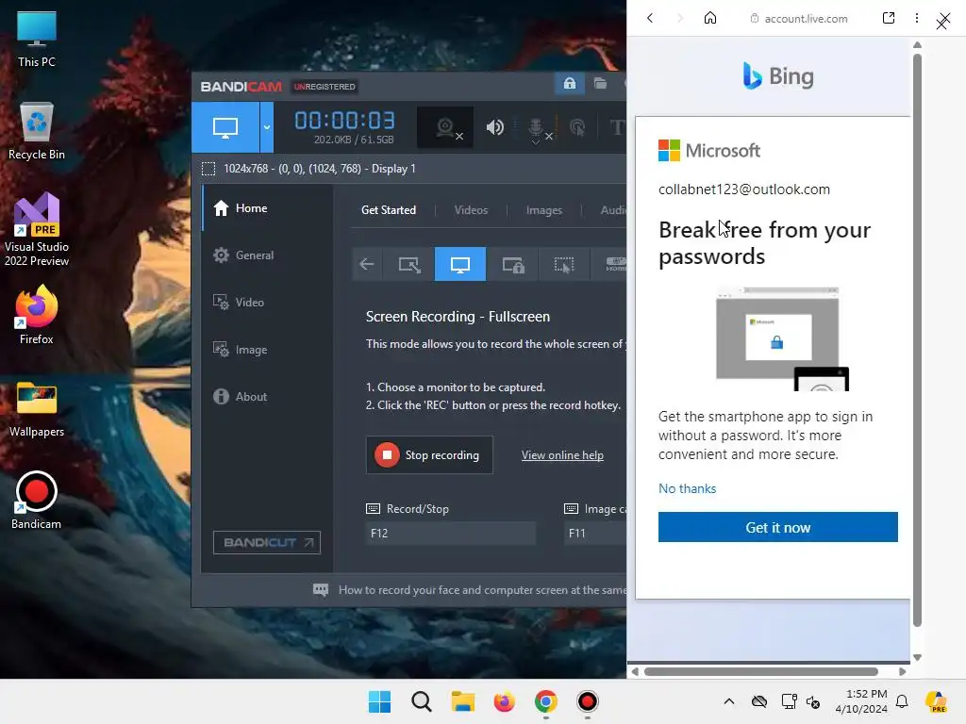The width and height of the screenshot is (966, 724).
Task: Select Visual Studio 2022 Preview desktop icon
Action: (x=37, y=230)
